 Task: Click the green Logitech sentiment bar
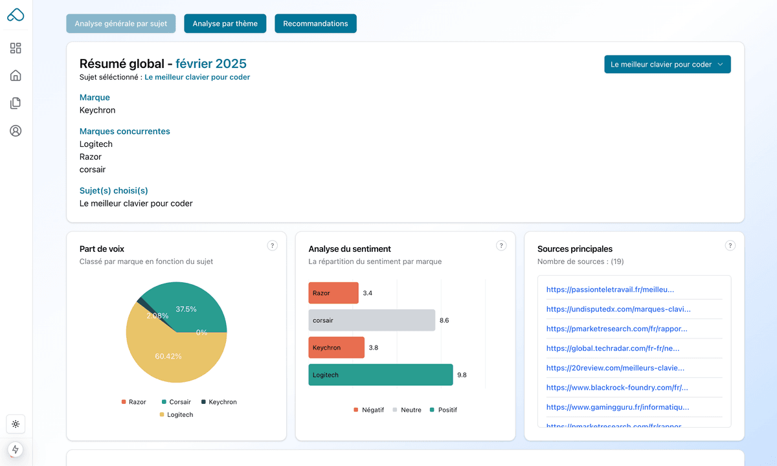point(380,375)
